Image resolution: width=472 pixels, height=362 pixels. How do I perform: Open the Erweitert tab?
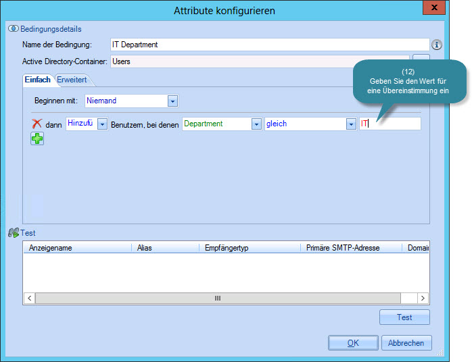click(x=72, y=80)
